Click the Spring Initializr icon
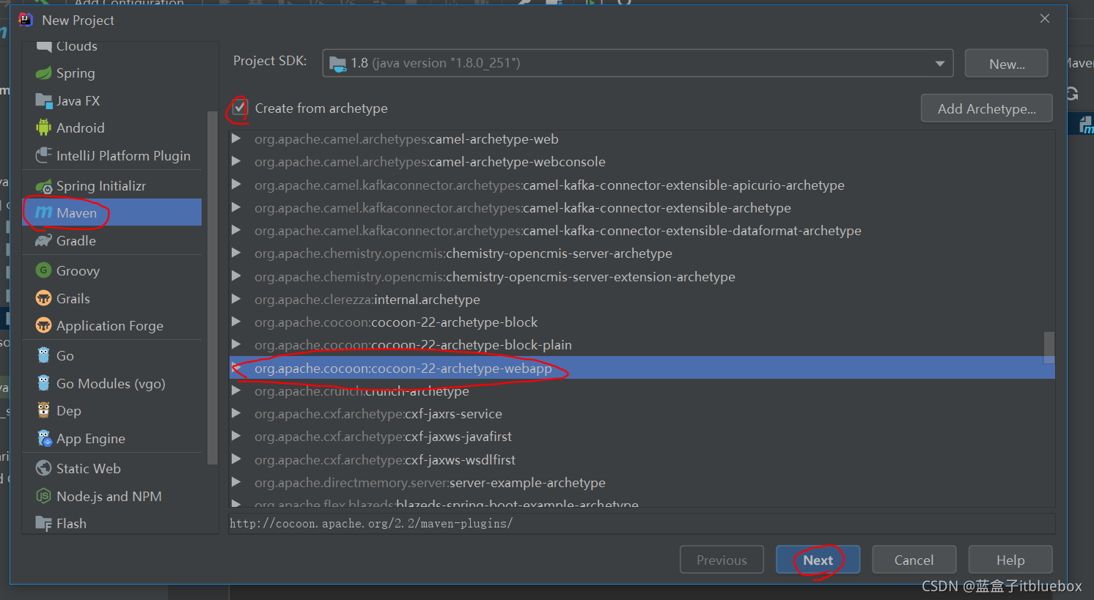This screenshot has height=600, width=1094. coord(44,186)
